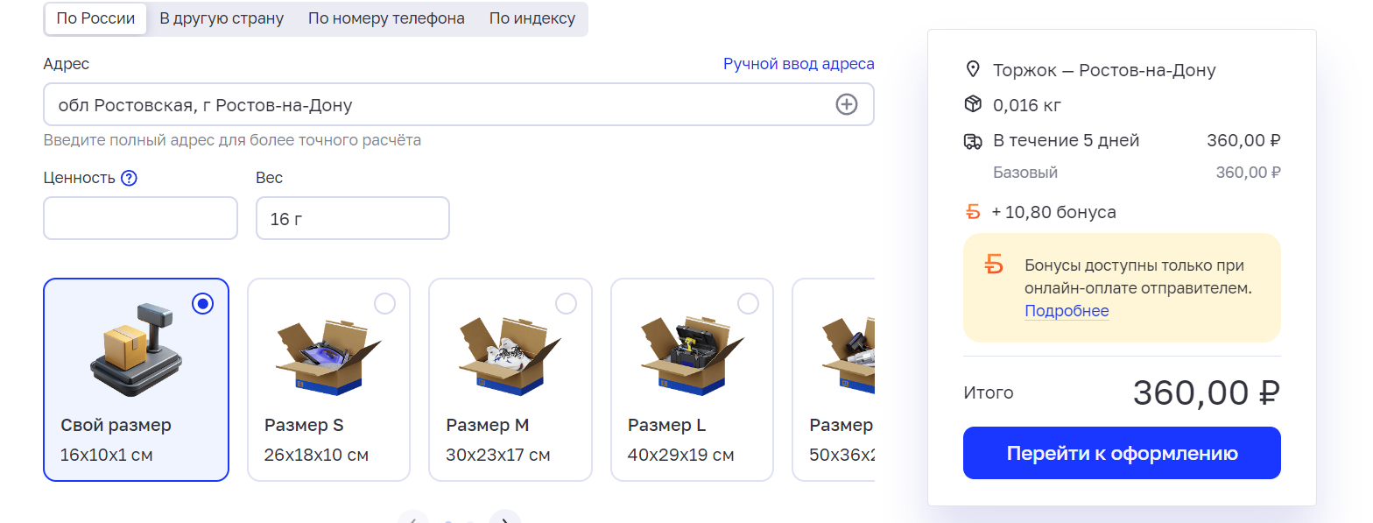Image resolution: width=1373 pixels, height=523 pixels.
Task: Click the package weight box icon
Action: pos(972,105)
